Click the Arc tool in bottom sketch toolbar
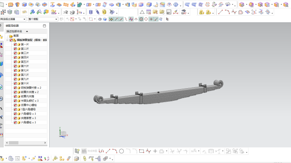Viewport: 291px width, 163px height. pos(115,151)
